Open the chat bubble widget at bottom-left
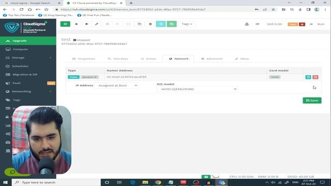The image size is (331, 186). tap(12, 172)
